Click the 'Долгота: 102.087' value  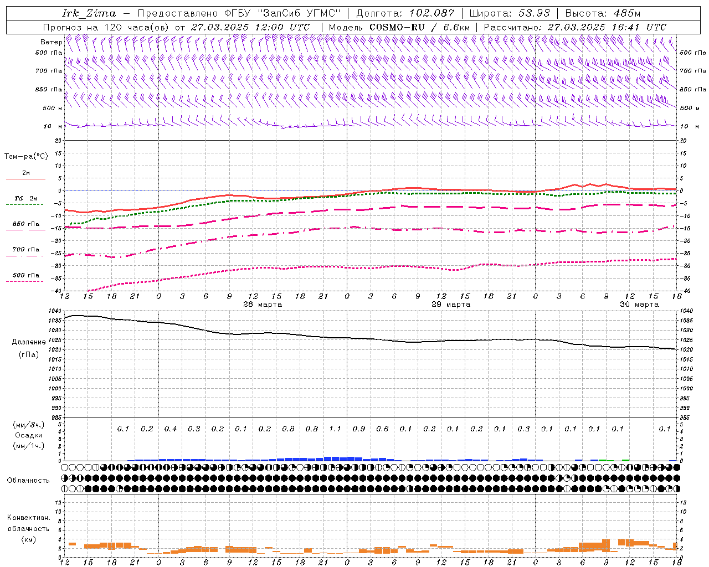405,13
